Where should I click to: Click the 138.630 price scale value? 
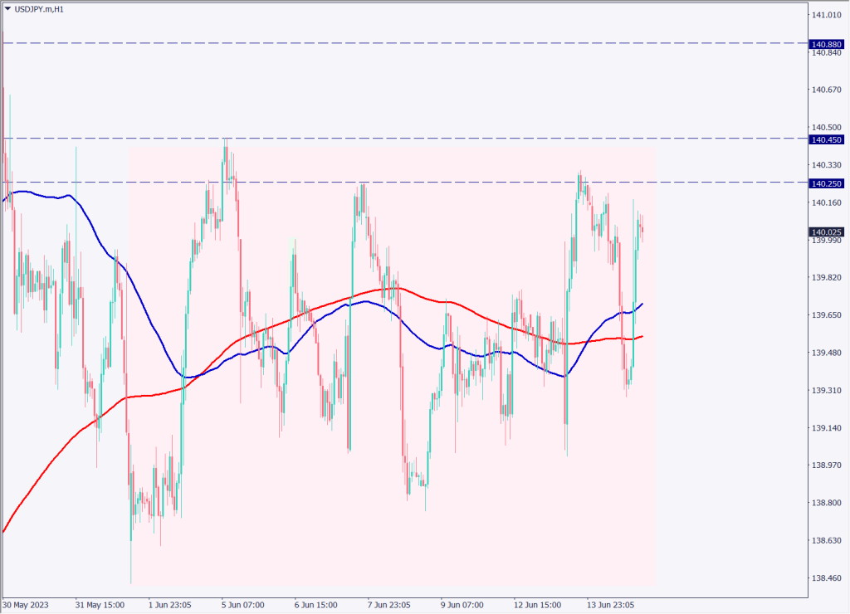[827, 540]
